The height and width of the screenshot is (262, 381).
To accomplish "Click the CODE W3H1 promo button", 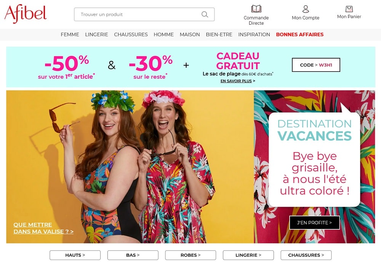I will [x=316, y=65].
